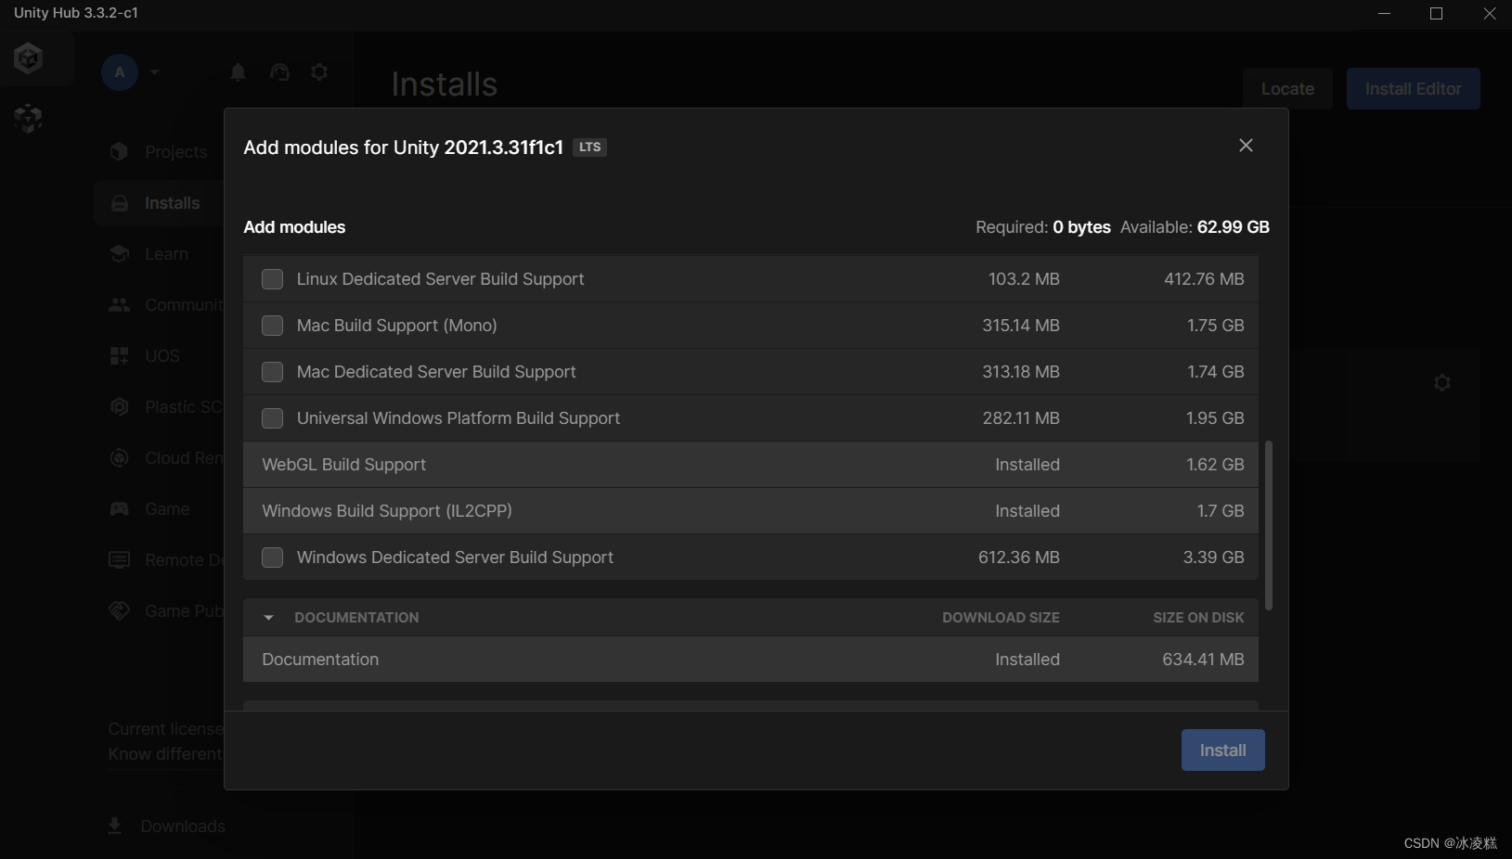Viewport: 1512px width, 859px height.
Task: Go to the Projects menu item
Action: coord(175,152)
